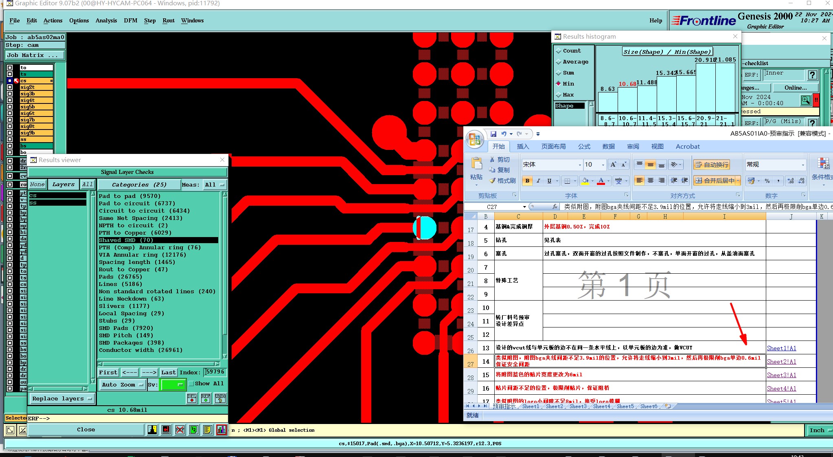This screenshot has height=457, width=833.
Task: Open the Excel font size dropdown
Action: click(603, 165)
